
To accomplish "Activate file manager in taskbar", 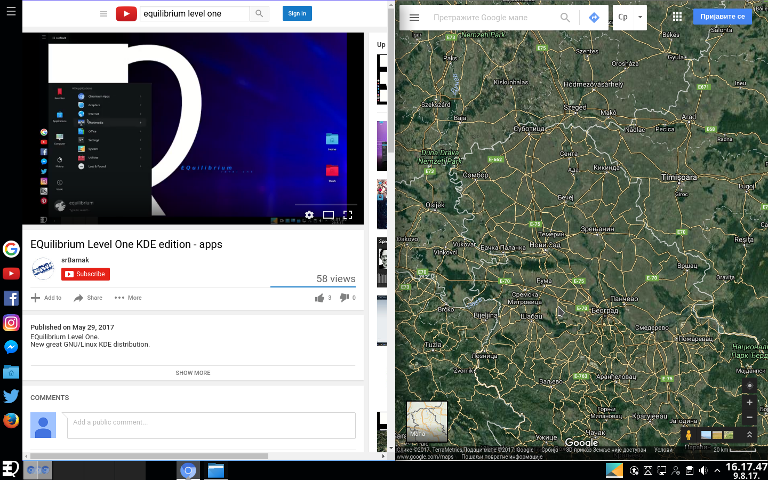I will click(x=216, y=470).
